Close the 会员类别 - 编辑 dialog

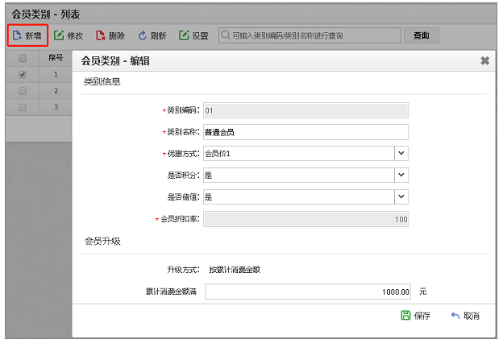coord(484,60)
